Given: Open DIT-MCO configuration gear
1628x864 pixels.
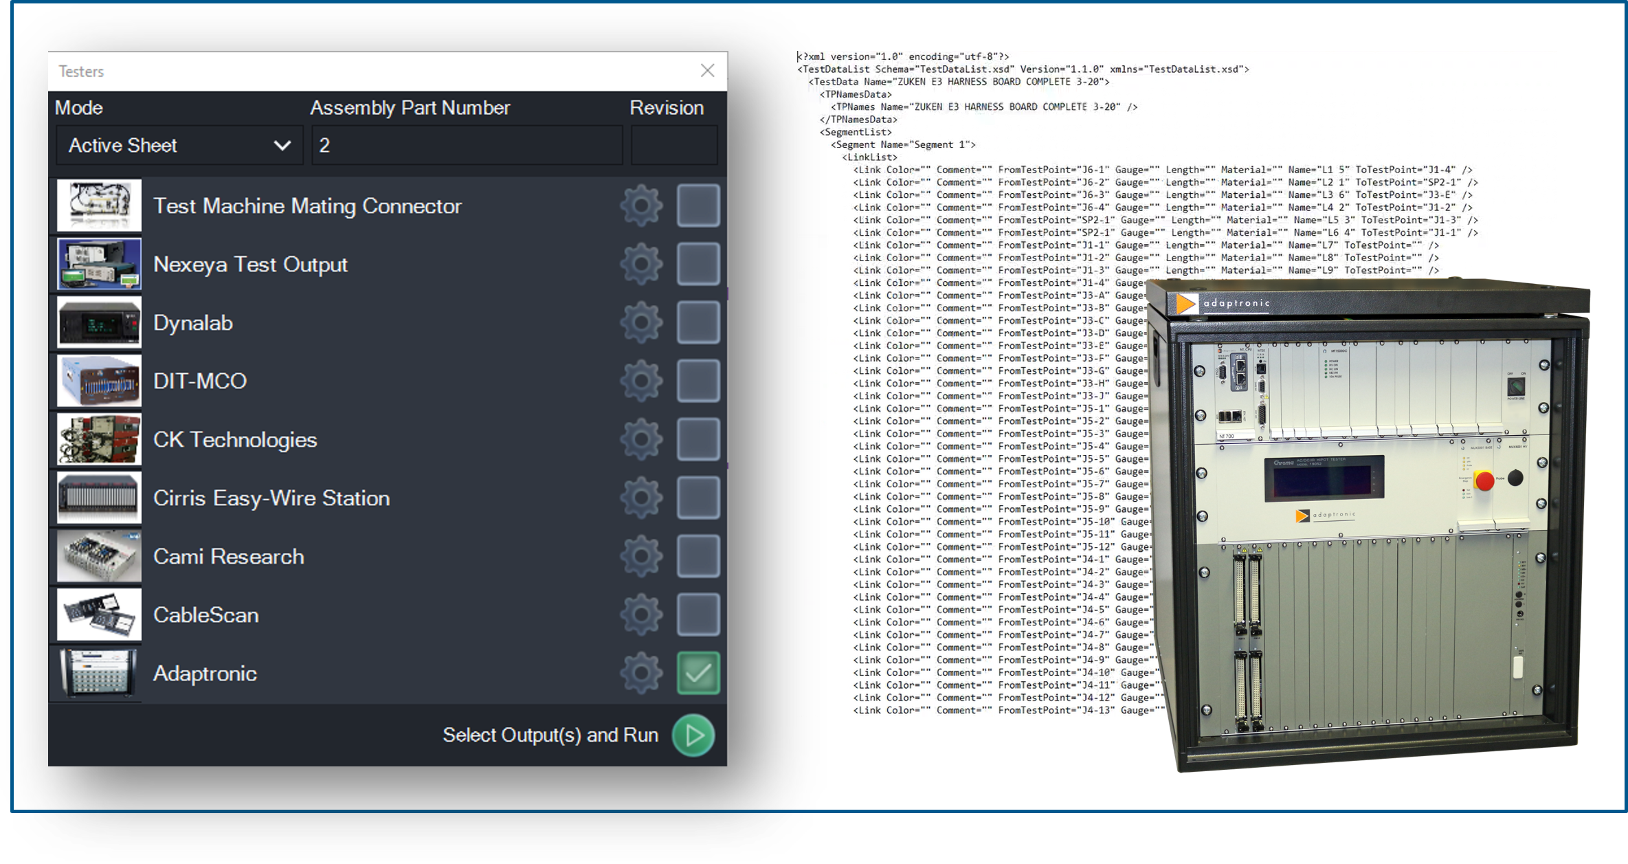Looking at the screenshot, I should coord(641,381).
